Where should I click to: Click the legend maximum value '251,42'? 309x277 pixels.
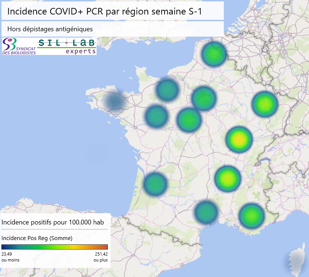click(x=101, y=254)
